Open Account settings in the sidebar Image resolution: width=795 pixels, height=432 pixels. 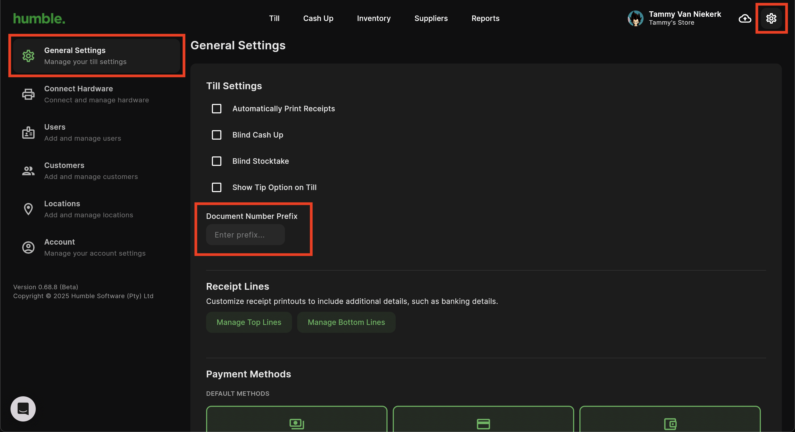[x=96, y=247]
